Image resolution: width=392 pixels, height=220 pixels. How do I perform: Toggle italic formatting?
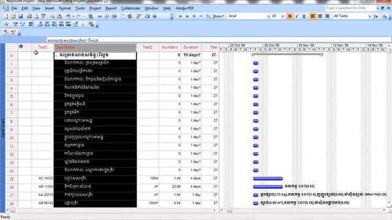point(296,16)
